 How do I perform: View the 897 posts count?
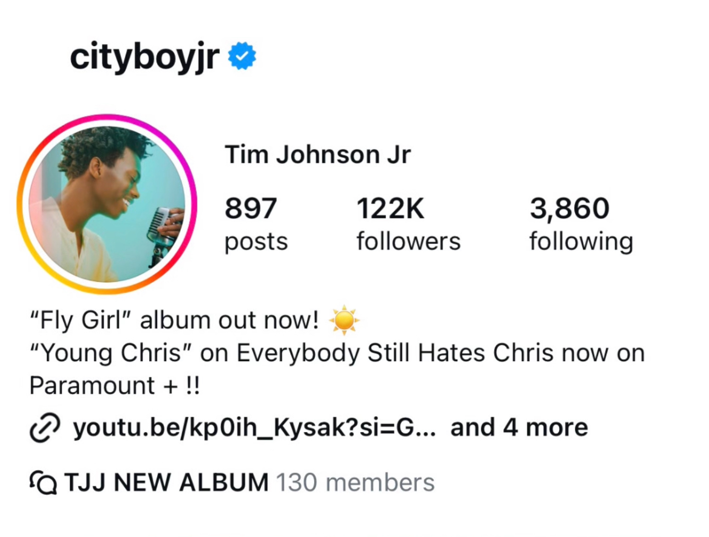(x=251, y=208)
